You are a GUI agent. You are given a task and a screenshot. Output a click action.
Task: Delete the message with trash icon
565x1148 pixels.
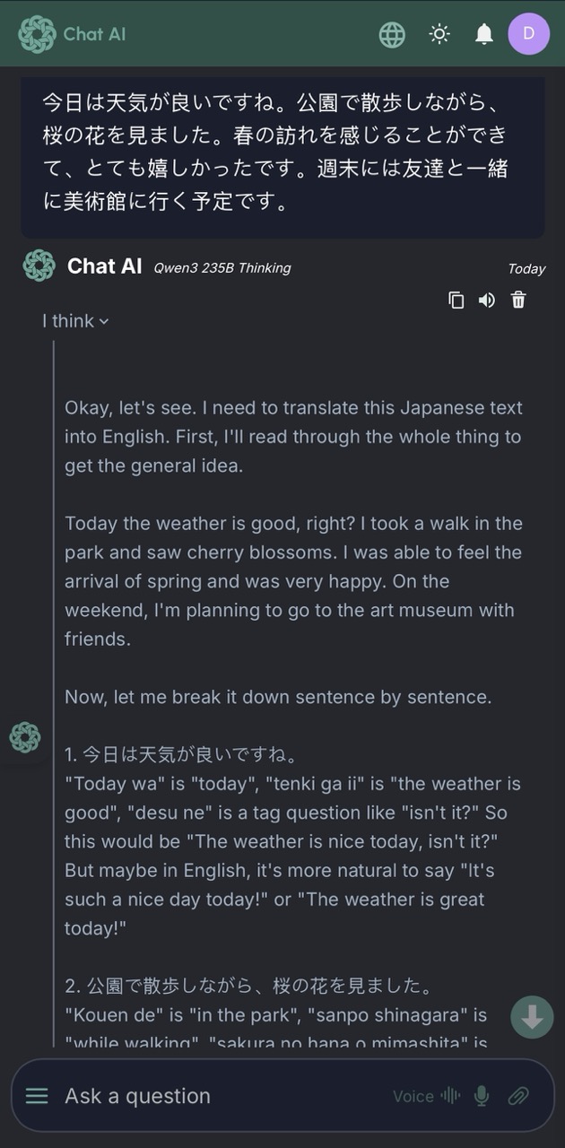pyautogui.click(x=518, y=300)
